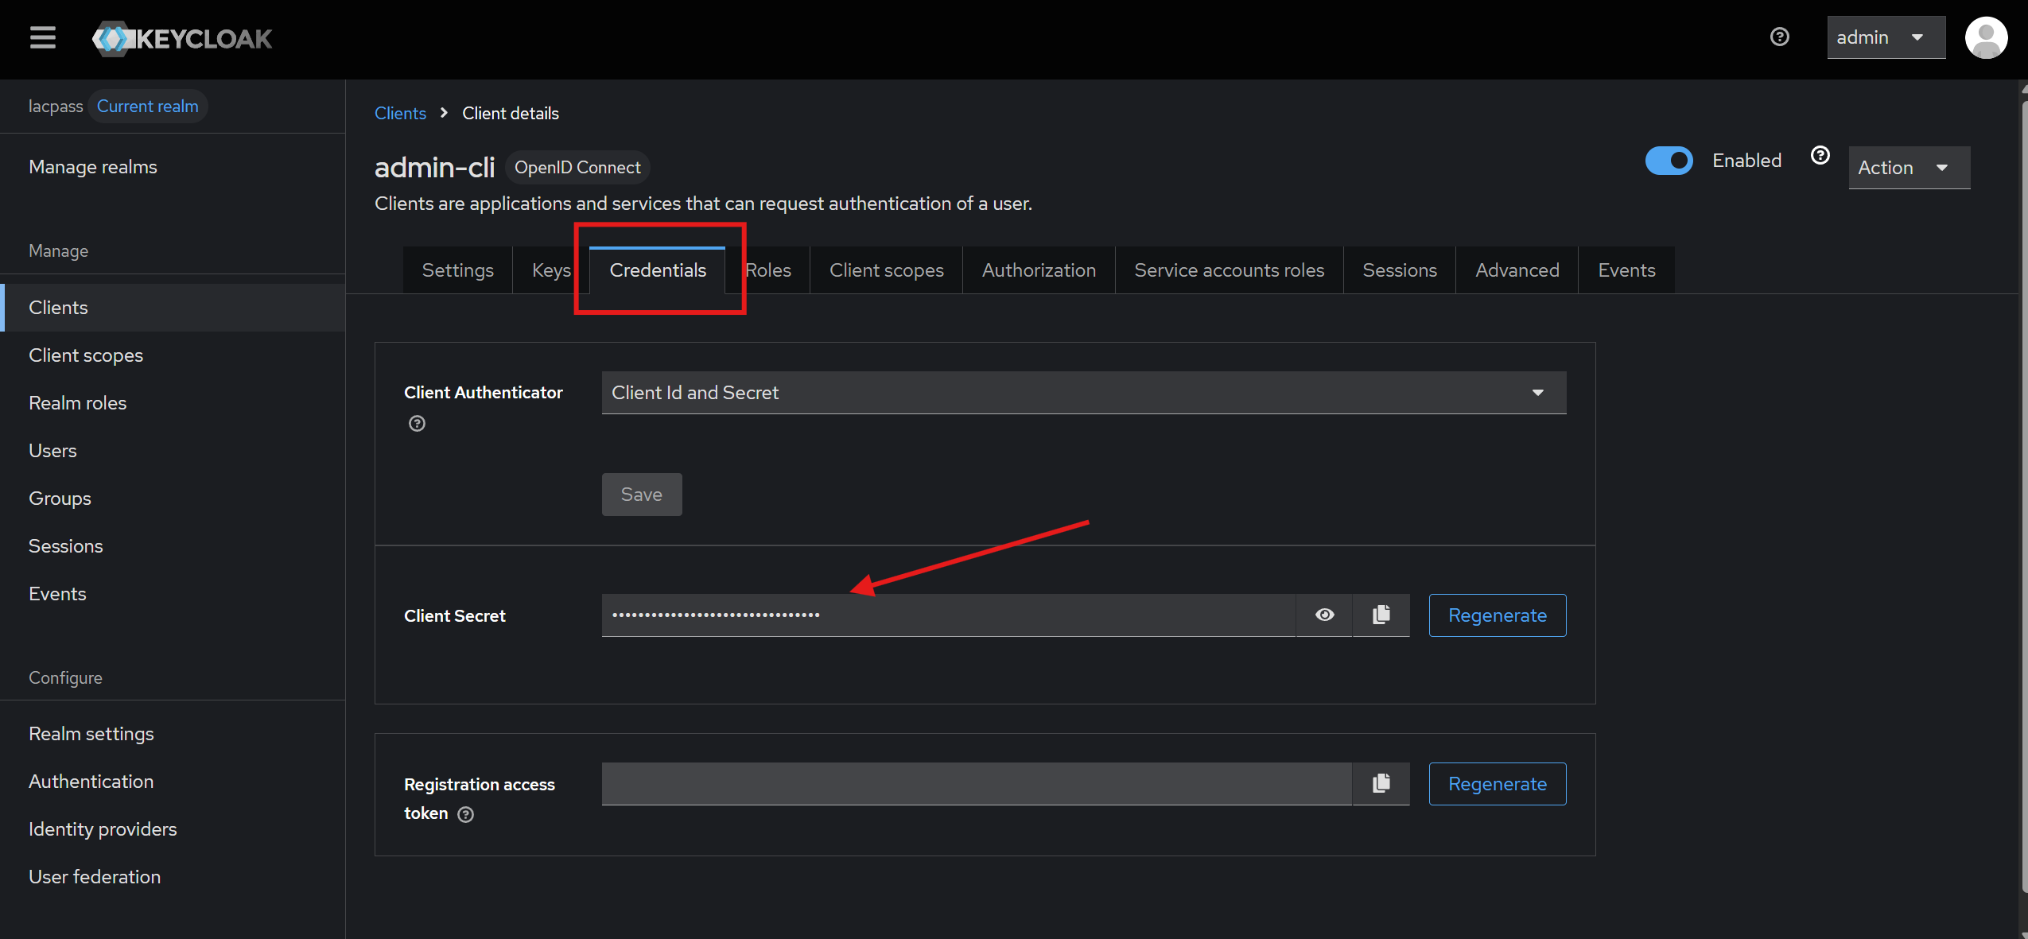The image size is (2028, 939).
Task: Open the Authorization tab
Action: pyautogui.click(x=1039, y=270)
